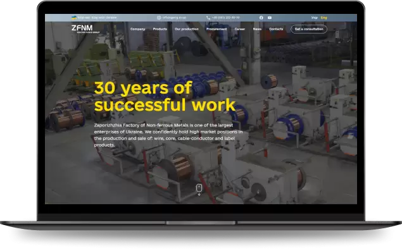
Task: Open the Procurement menu item
Action: tap(217, 29)
